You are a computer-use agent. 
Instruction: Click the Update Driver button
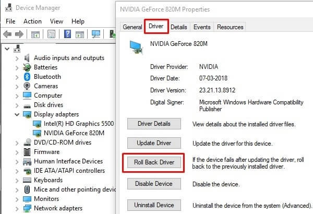pyautogui.click(x=154, y=143)
